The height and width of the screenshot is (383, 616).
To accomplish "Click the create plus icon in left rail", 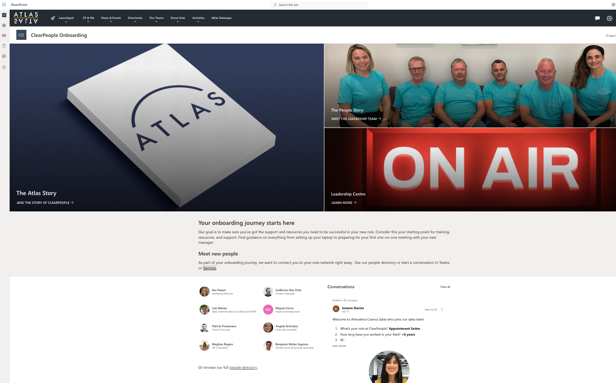I will pos(4,67).
